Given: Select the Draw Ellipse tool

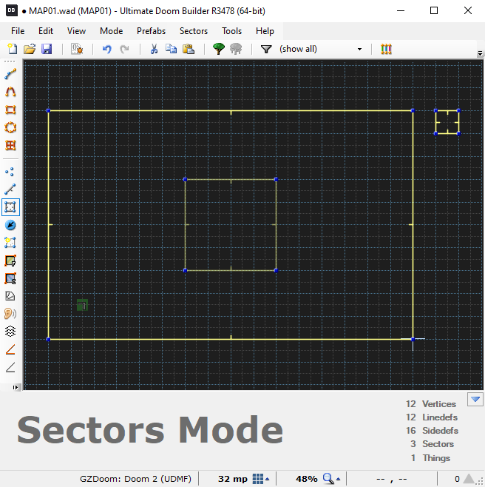Looking at the screenshot, I should (10, 127).
